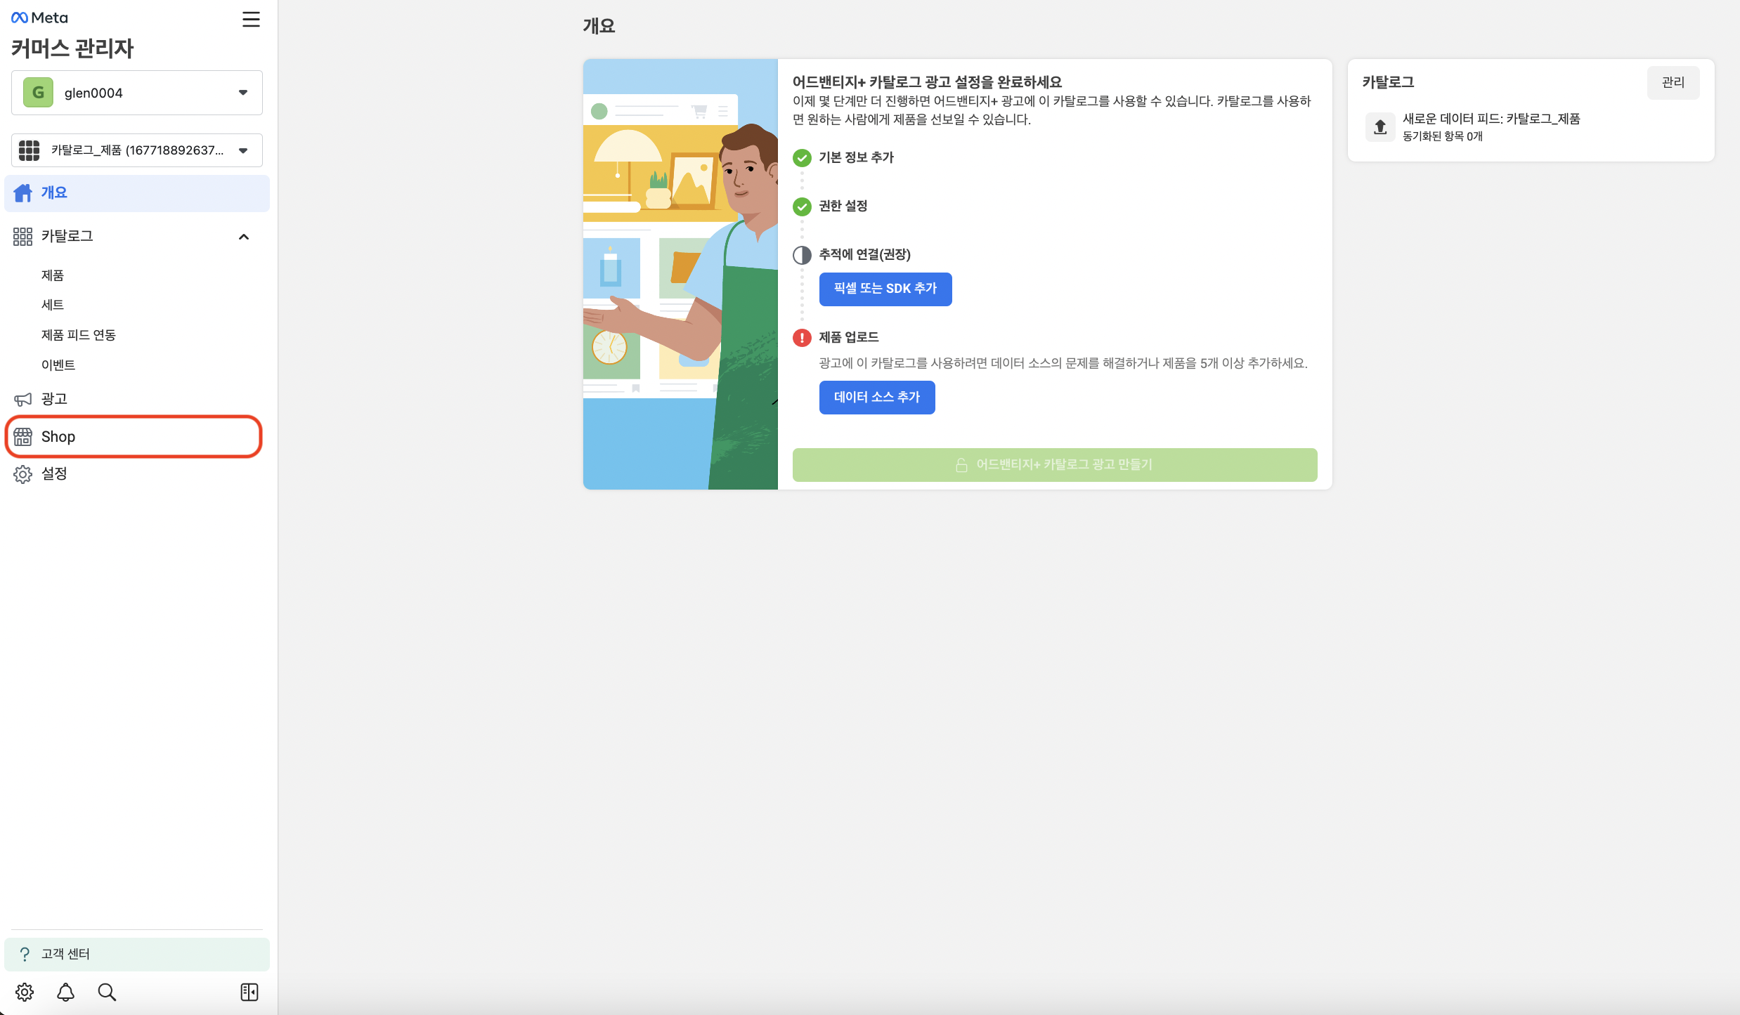Click the settings gear at bottom left corner
Image resolution: width=1740 pixels, height=1015 pixels.
pos(23,992)
